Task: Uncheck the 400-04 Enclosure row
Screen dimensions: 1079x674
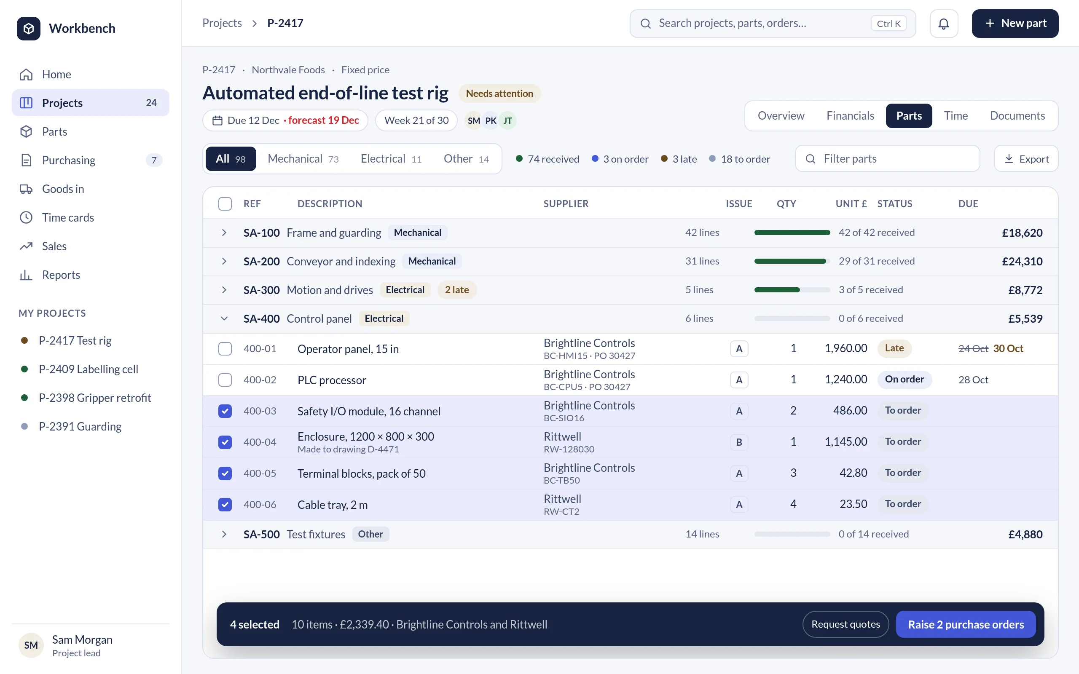Action: point(225,442)
